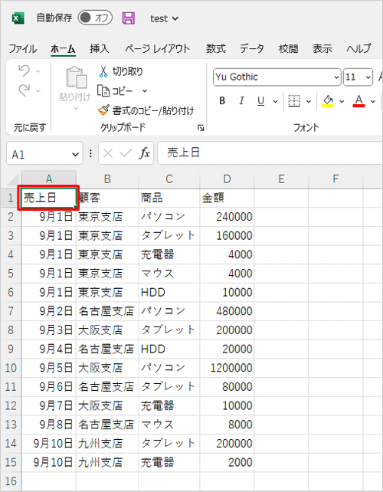Select the 商品 header cell
Screen dimensions: 383x492
tap(169, 198)
